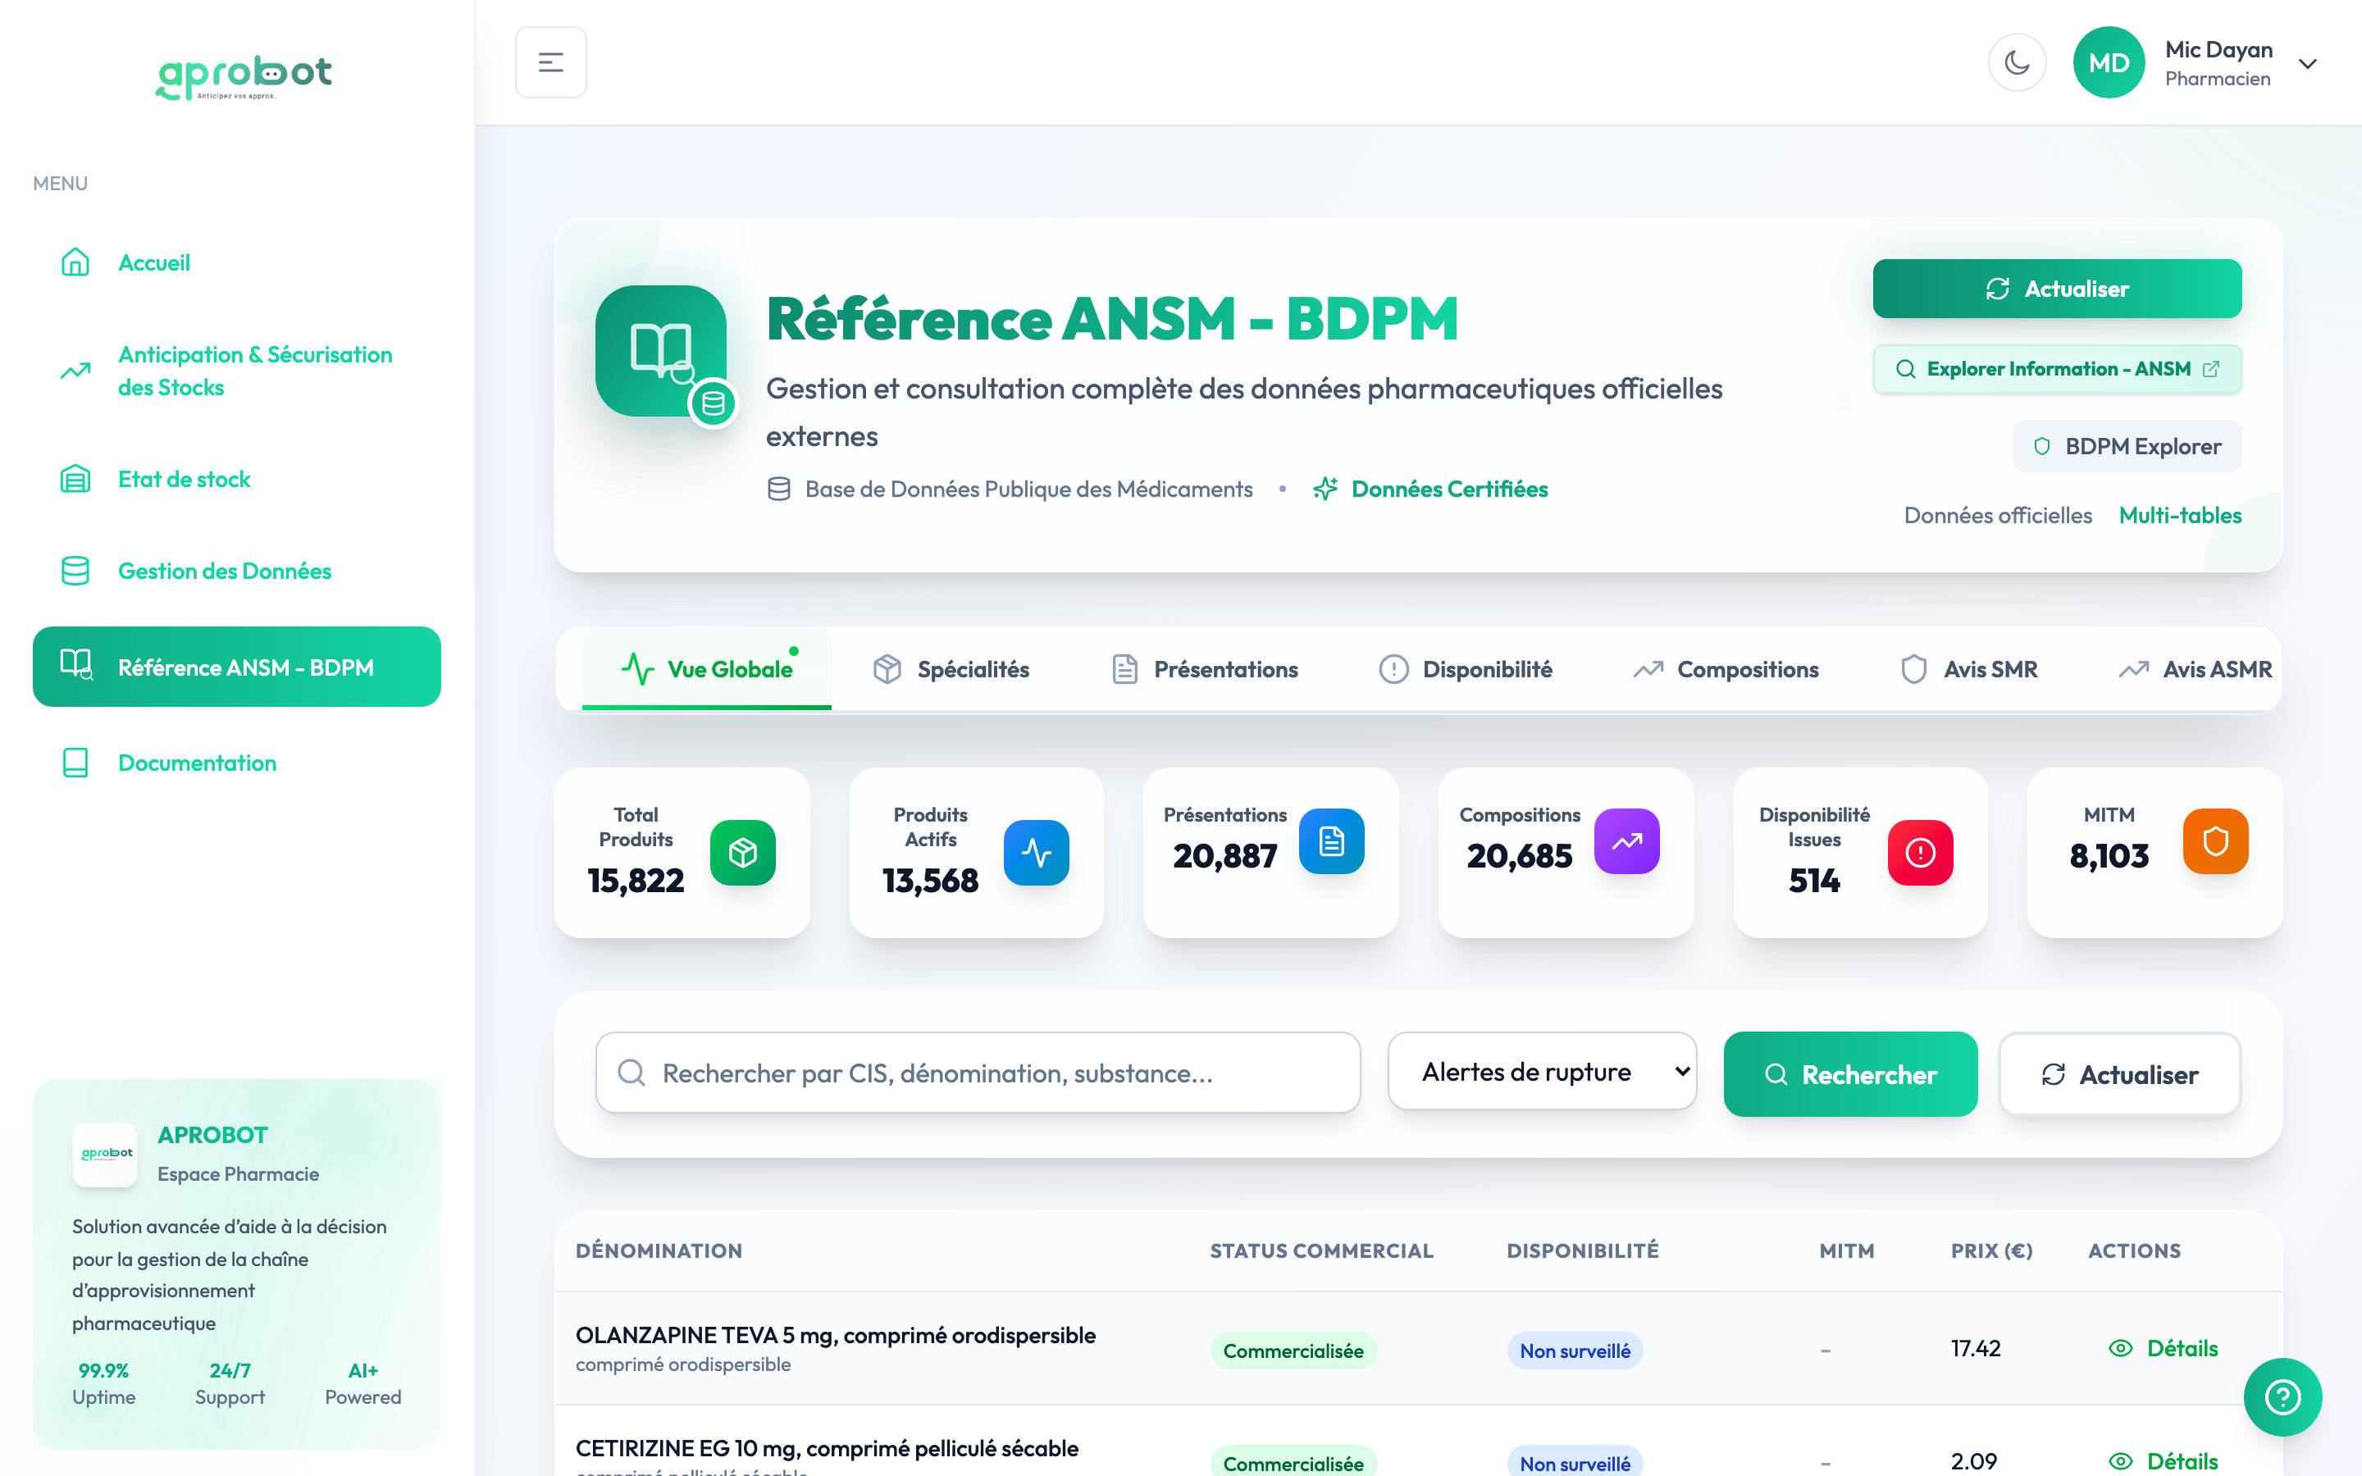This screenshot has width=2362, height=1476.
Task: Open the Accueil page
Action: pyautogui.click(x=236, y=262)
